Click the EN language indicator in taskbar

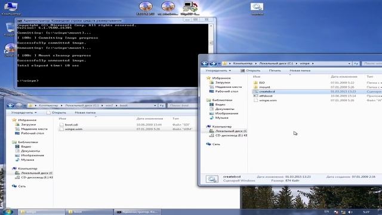[x=326, y=212]
